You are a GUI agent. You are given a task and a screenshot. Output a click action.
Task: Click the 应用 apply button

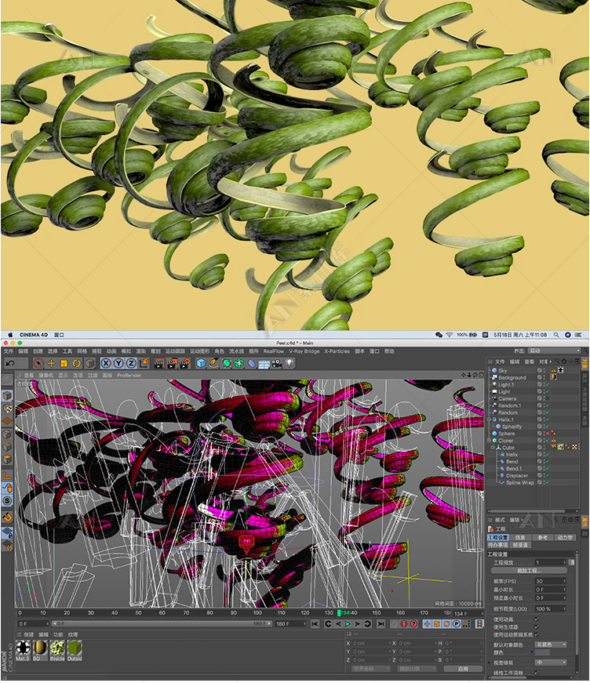pos(463,669)
